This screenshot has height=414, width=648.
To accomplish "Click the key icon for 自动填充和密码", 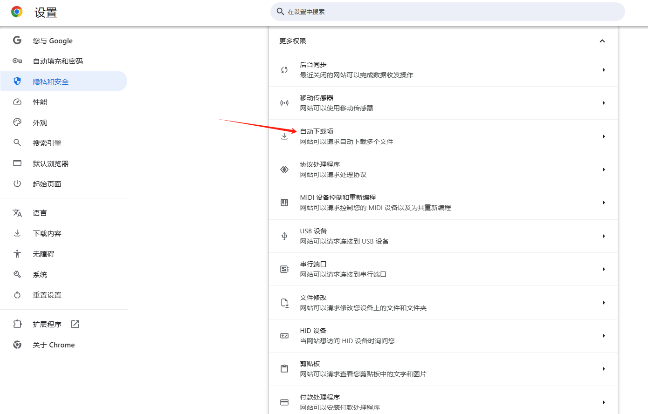I will tap(17, 61).
